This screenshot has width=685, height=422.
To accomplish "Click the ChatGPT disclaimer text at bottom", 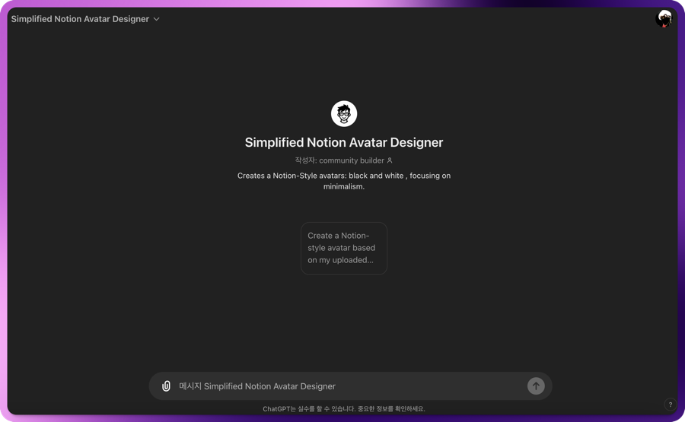I will pos(344,409).
